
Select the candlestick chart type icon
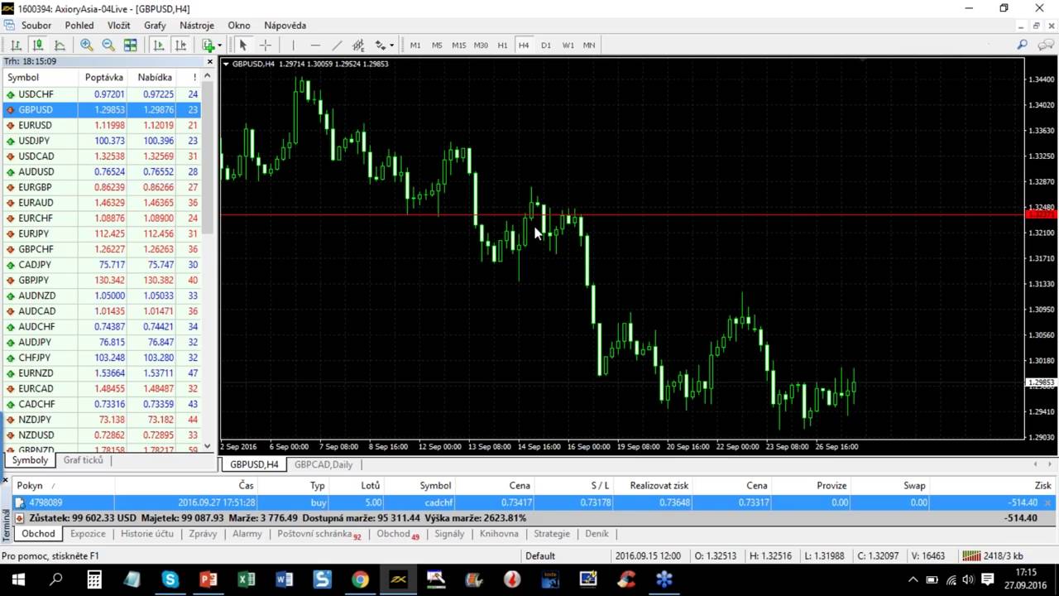37,46
